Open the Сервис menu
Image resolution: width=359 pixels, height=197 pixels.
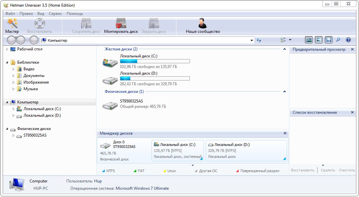point(55,14)
